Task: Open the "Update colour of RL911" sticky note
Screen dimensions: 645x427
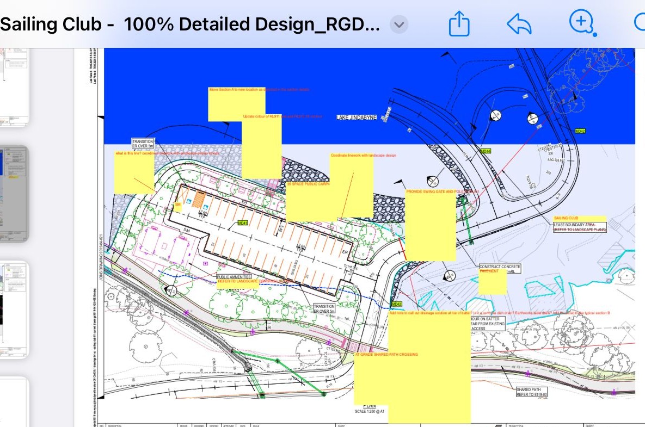Action: 261,148
